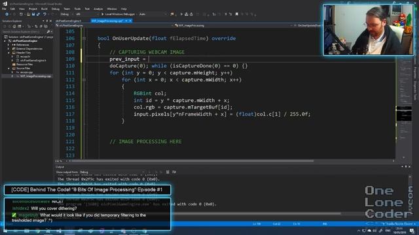Screen dimensions: 419x235
Task: Collapse the olcPixelGameEngine project node
Action: 5,41
